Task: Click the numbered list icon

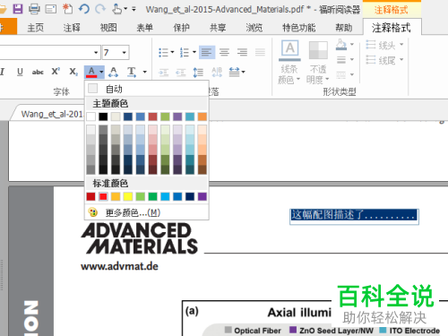Action: coord(185,52)
